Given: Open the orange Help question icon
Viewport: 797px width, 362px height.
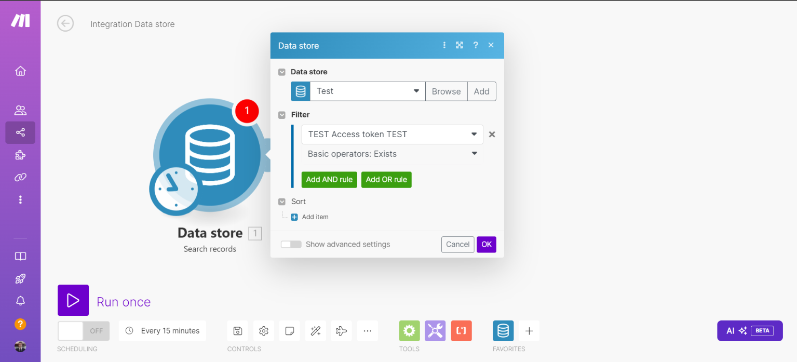Looking at the screenshot, I should point(20,324).
